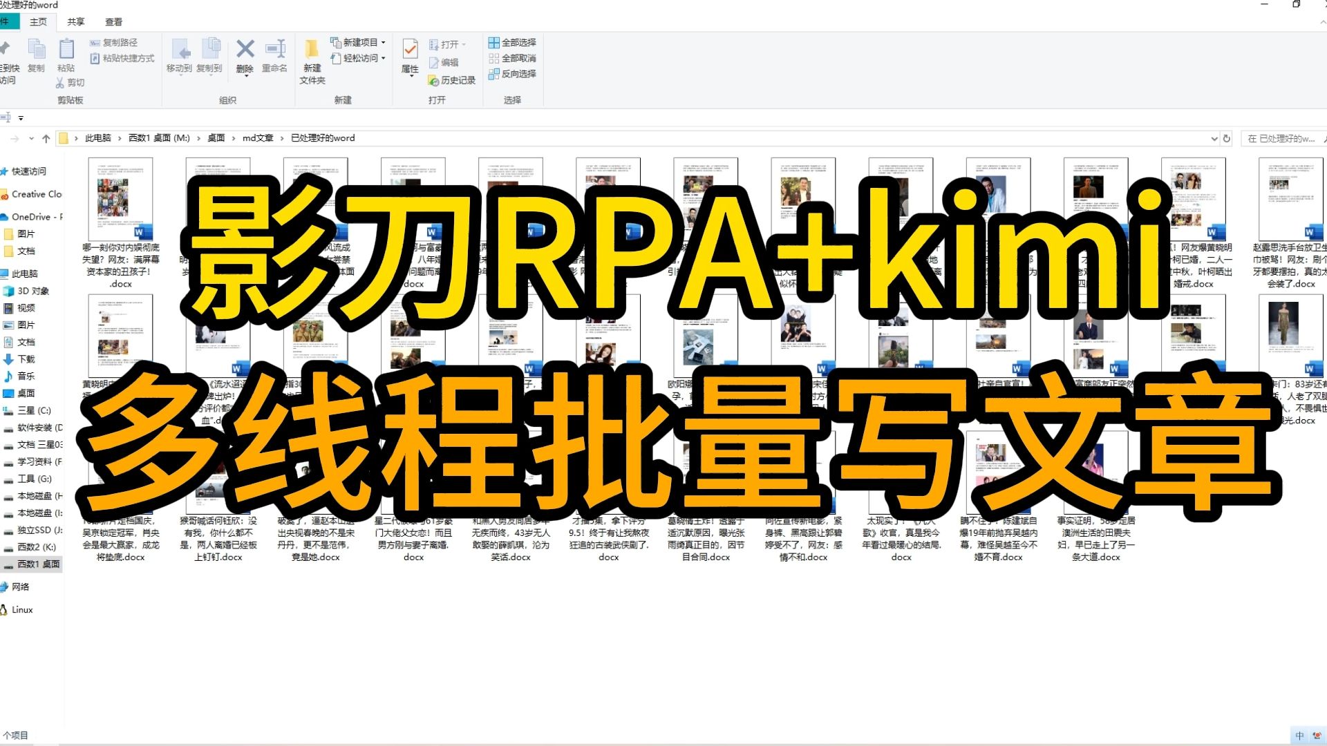Click 反向选择 to invert selection
Image resolution: width=1327 pixels, height=746 pixels.
(x=514, y=75)
